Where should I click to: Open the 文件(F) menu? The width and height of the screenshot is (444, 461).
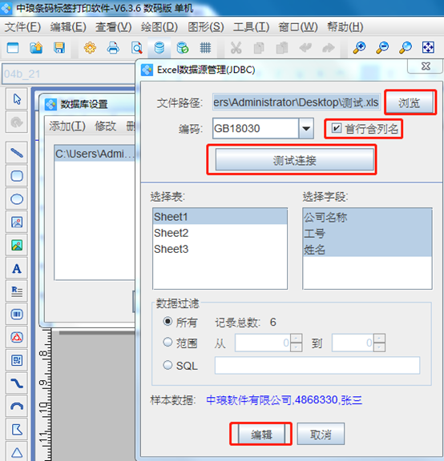click(22, 27)
